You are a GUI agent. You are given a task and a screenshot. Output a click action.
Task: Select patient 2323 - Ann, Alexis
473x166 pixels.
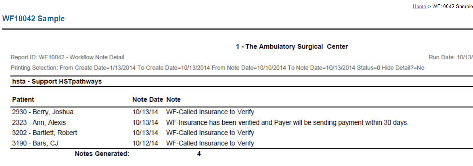[x=39, y=122]
